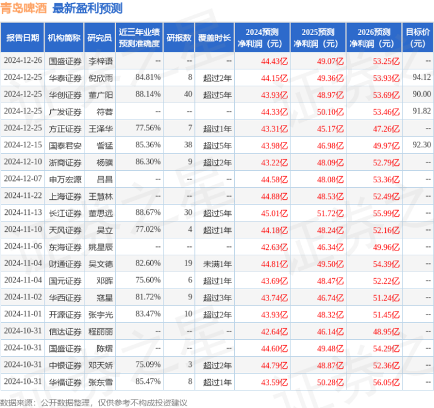Click the target price 91.82

coord(421,111)
